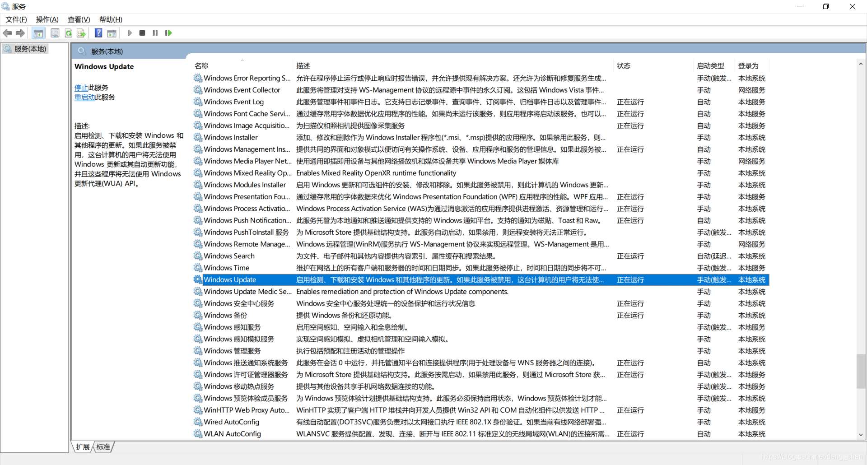Select Windows Management Instrumentation row
Image resolution: width=867 pixels, height=465 pixels.
481,149
